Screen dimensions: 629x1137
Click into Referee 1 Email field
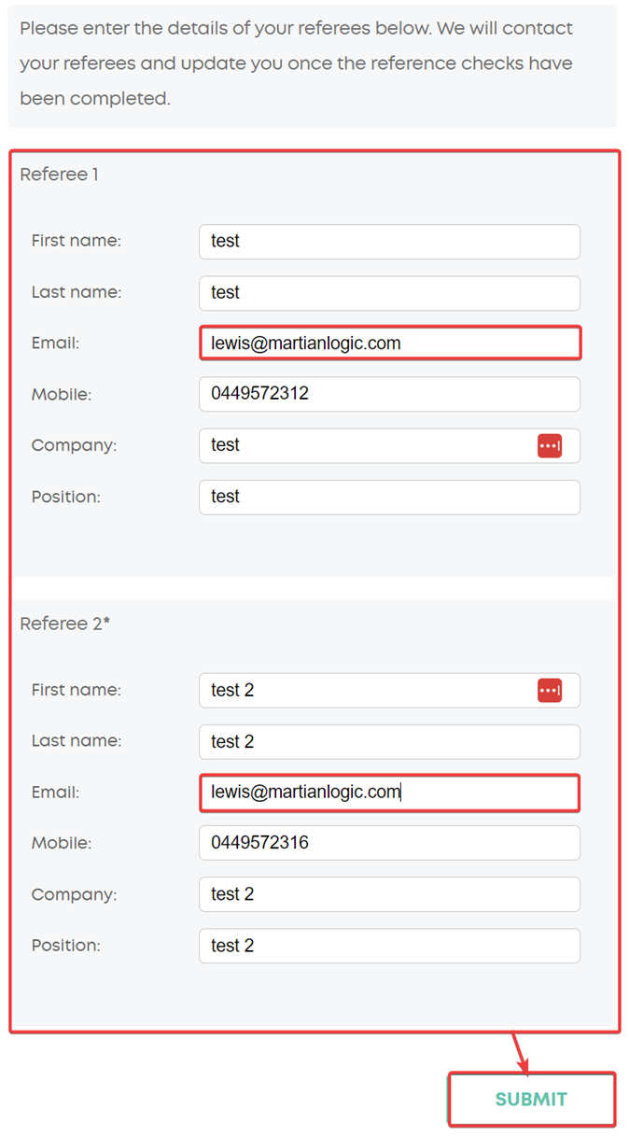coord(389,343)
